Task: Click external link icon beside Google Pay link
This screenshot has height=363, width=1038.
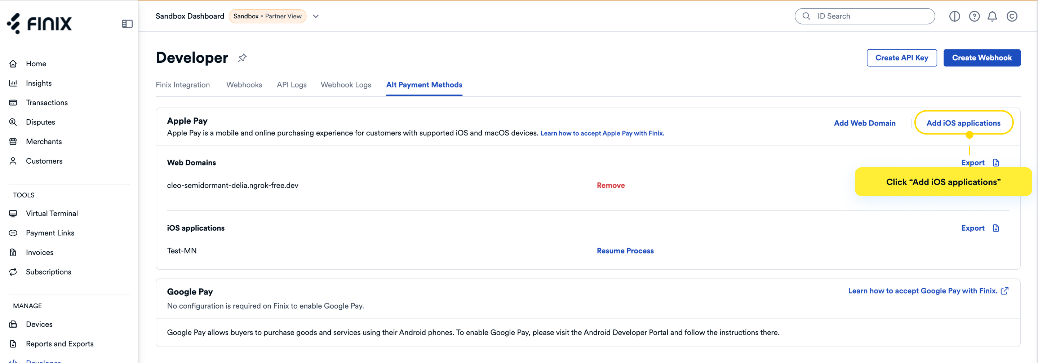Action: click(x=1004, y=291)
